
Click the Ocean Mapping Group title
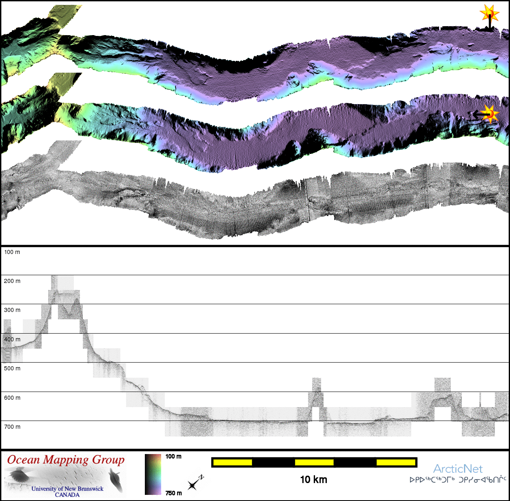point(66,460)
